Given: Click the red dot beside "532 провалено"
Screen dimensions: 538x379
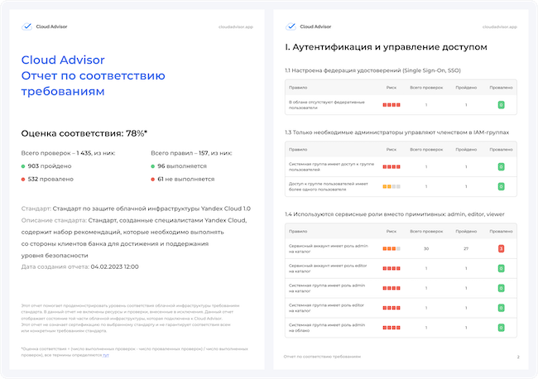Looking at the screenshot, I should click(x=24, y=179).
